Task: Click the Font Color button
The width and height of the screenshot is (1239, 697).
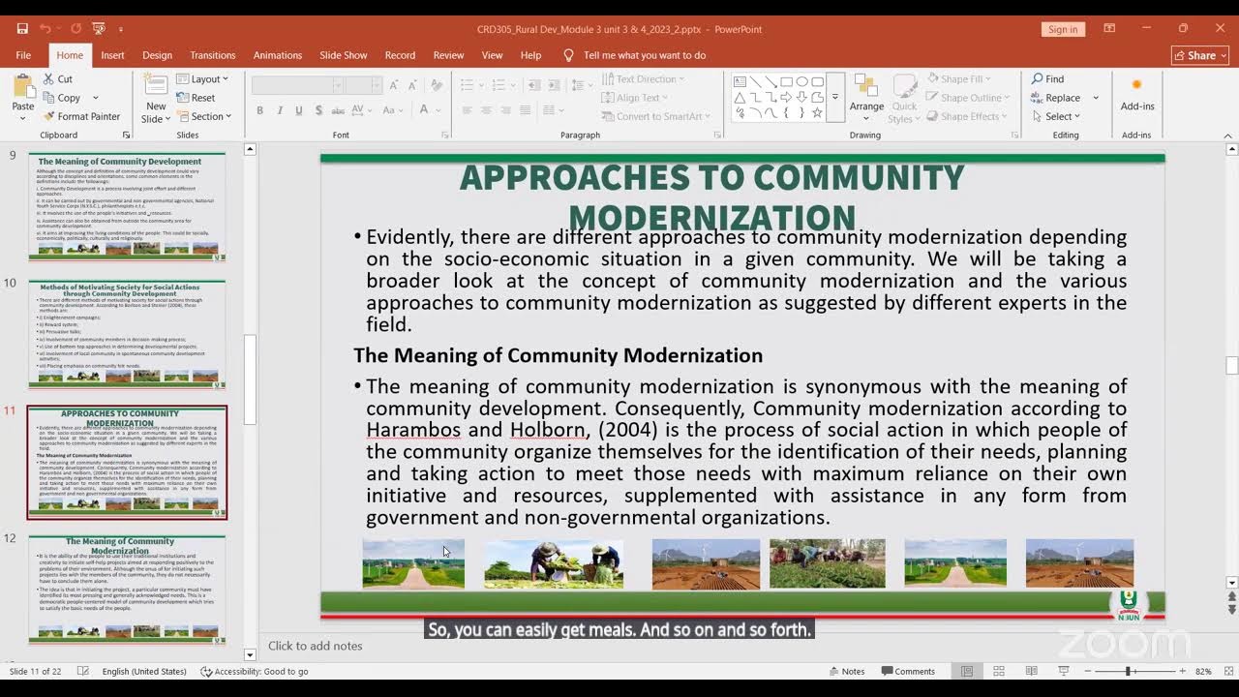Action: [x=424, y=110]
